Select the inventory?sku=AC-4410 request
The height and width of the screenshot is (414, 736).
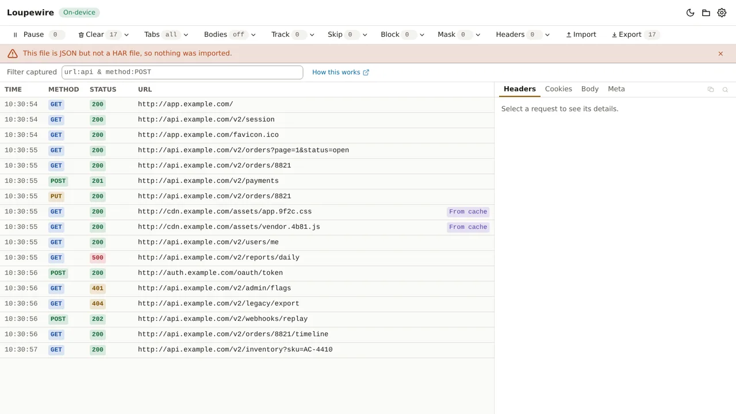247,350
